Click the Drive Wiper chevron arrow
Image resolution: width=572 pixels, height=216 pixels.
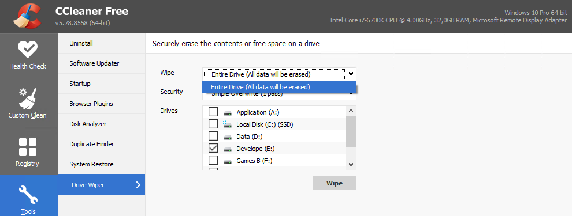(x=138, y=185)
